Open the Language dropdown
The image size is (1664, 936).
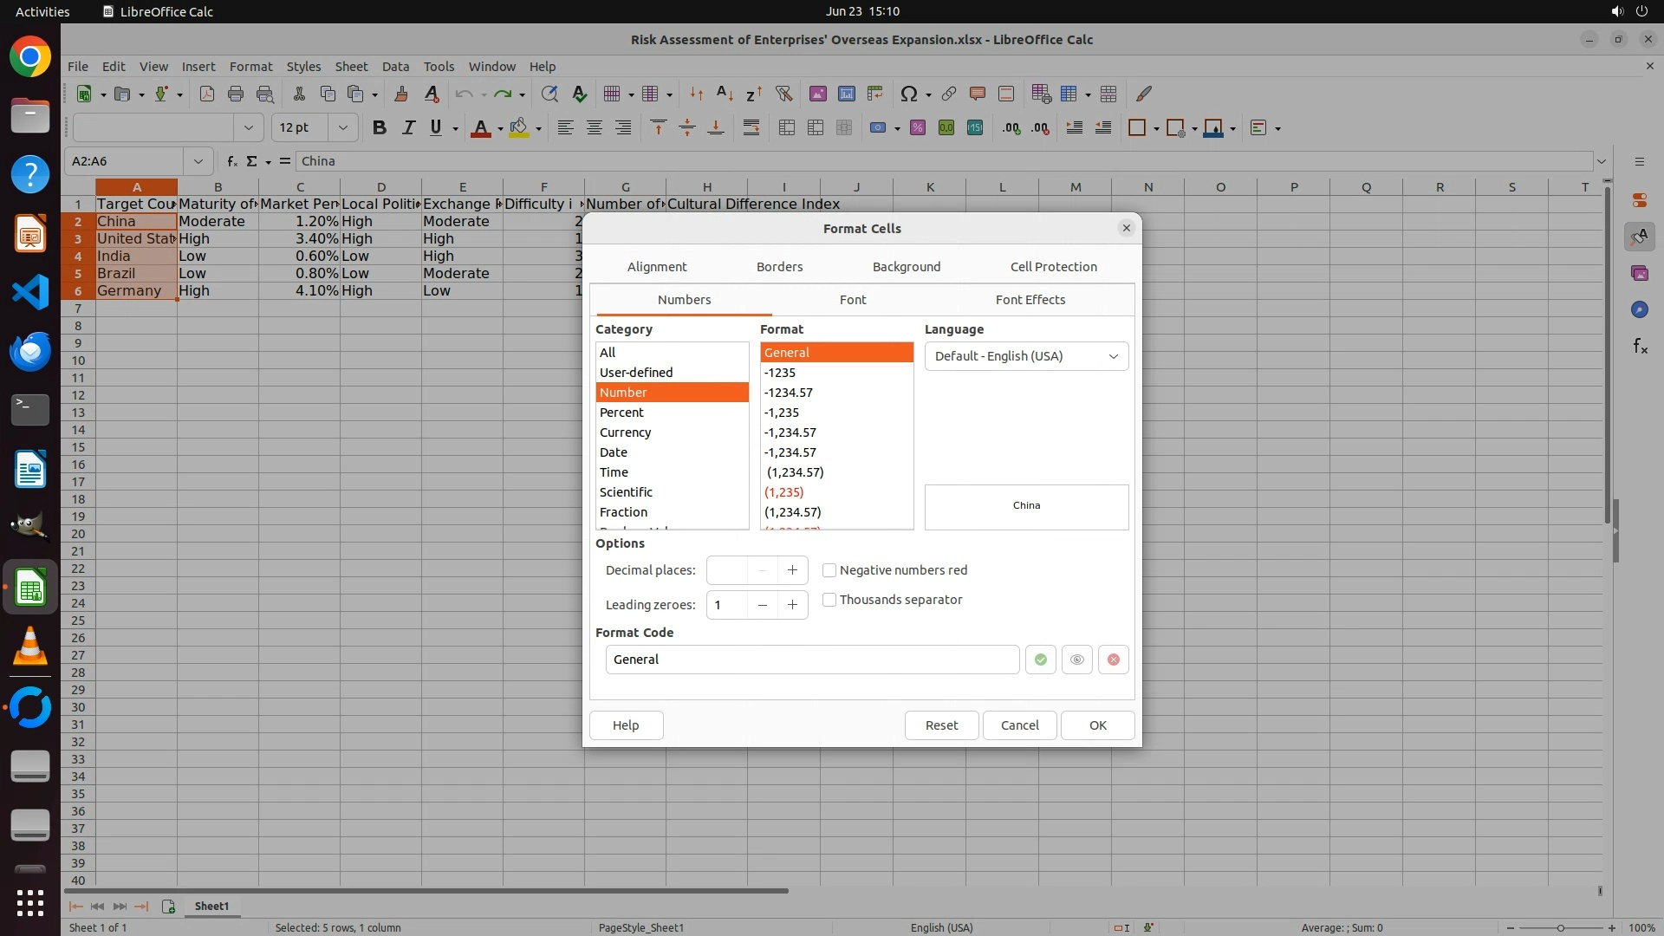pyautogui.click(x=1026, y=356)
